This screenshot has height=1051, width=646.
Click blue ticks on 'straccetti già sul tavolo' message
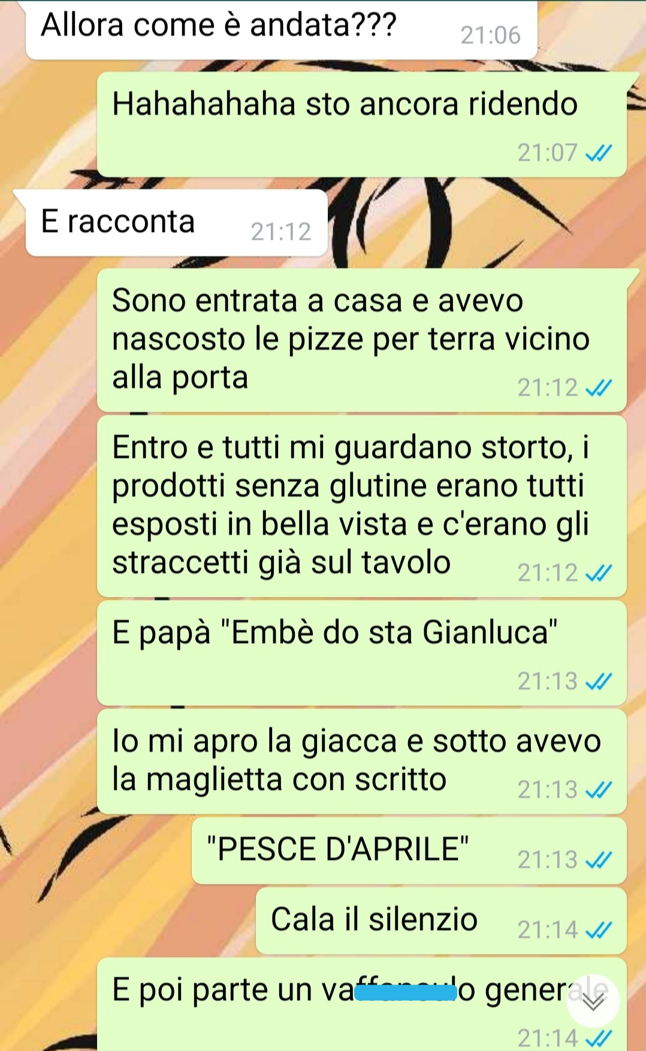pyautogui.click(x=598, y=573)
